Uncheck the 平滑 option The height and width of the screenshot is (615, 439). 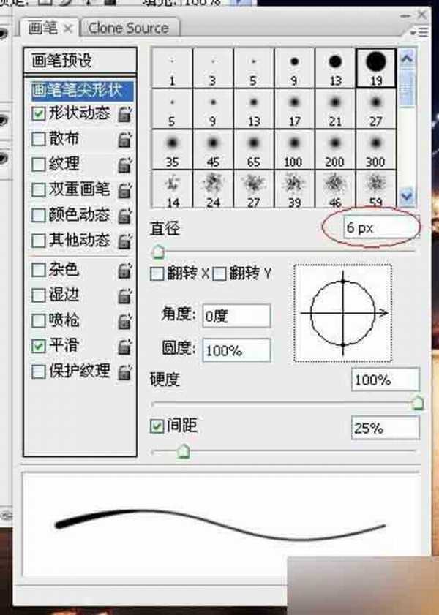39,346
